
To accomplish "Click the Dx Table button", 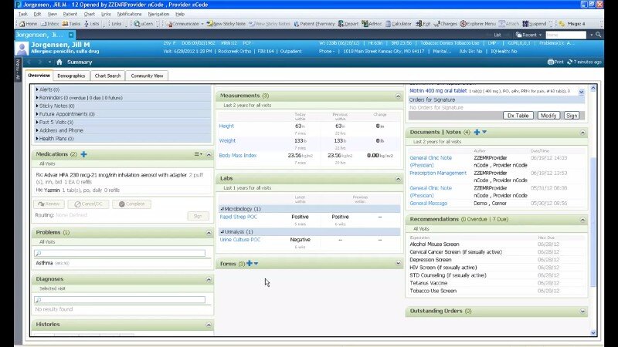I will point(518,115).
